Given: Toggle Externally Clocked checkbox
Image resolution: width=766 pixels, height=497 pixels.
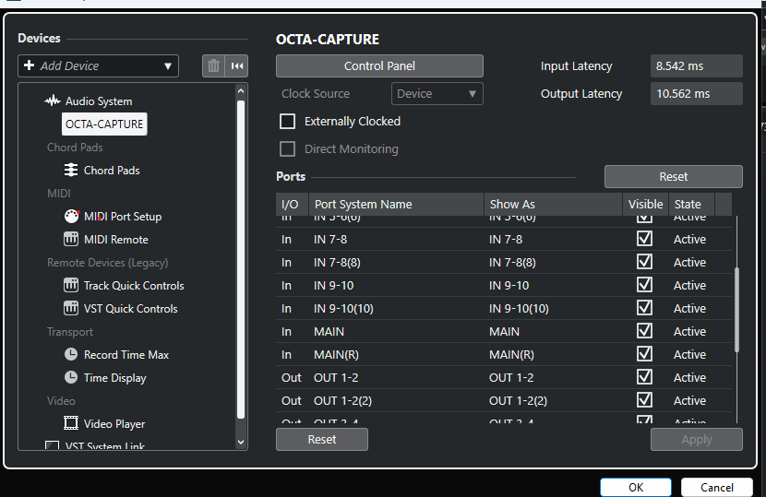Looking at the screenshot, I should [x=287, y=121].
